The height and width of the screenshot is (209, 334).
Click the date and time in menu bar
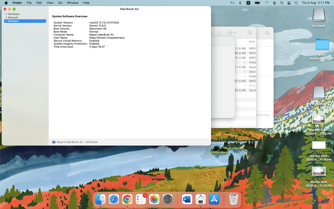point(316,3)
